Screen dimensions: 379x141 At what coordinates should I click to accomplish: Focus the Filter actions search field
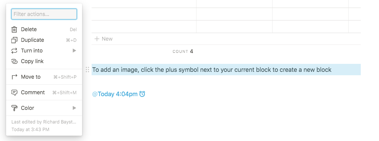[44, 14]
